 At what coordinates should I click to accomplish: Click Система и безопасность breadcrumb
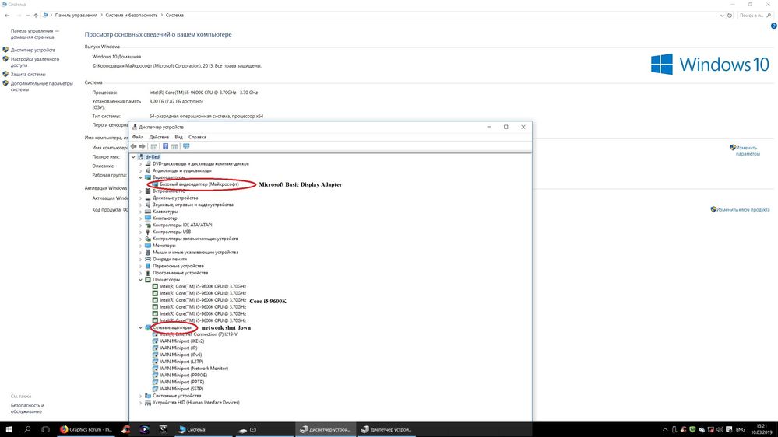[x=132, y=16]
